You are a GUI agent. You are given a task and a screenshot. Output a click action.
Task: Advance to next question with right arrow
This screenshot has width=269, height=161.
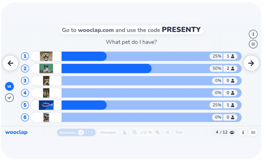tap(251, 63)
